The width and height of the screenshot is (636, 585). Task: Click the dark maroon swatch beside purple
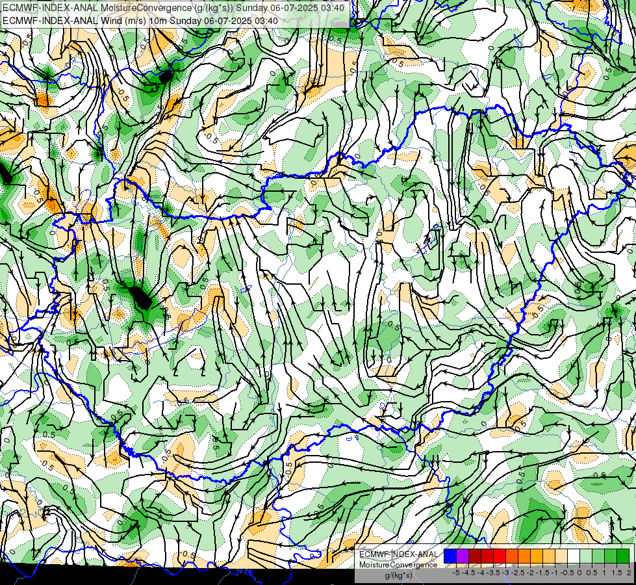[475, 556]
